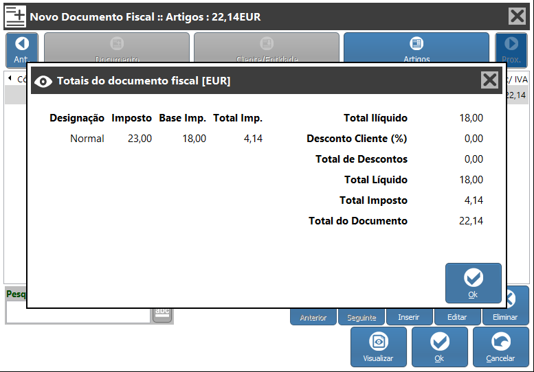Switch to the Documento tab

pos(117,48)
